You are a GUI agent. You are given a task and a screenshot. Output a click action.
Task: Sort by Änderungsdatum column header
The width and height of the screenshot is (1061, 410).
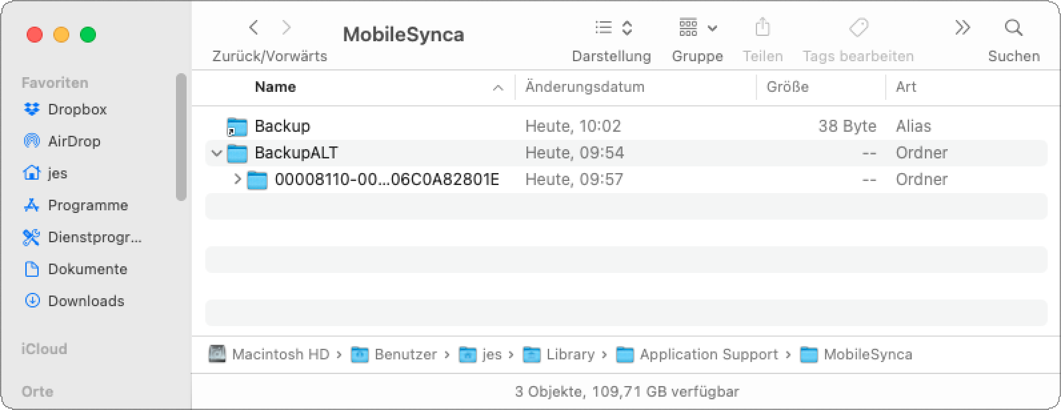click(584, 87)
